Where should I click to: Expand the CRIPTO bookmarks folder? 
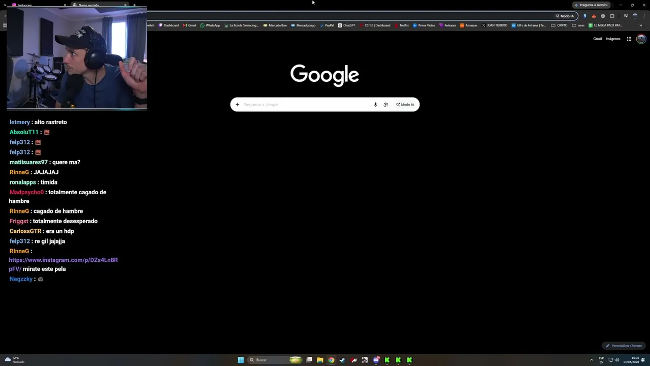[560, 25]
